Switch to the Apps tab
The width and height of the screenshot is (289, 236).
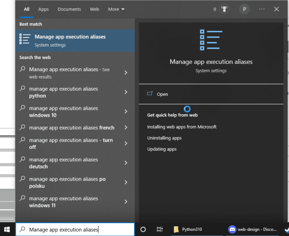(44, 9)
